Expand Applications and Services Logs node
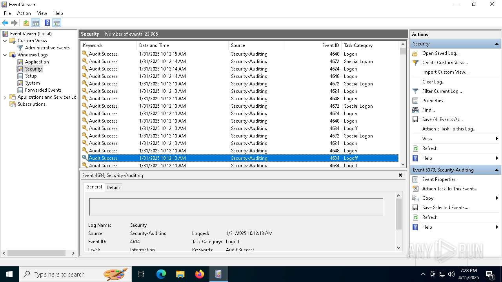 tap(5, 97)
